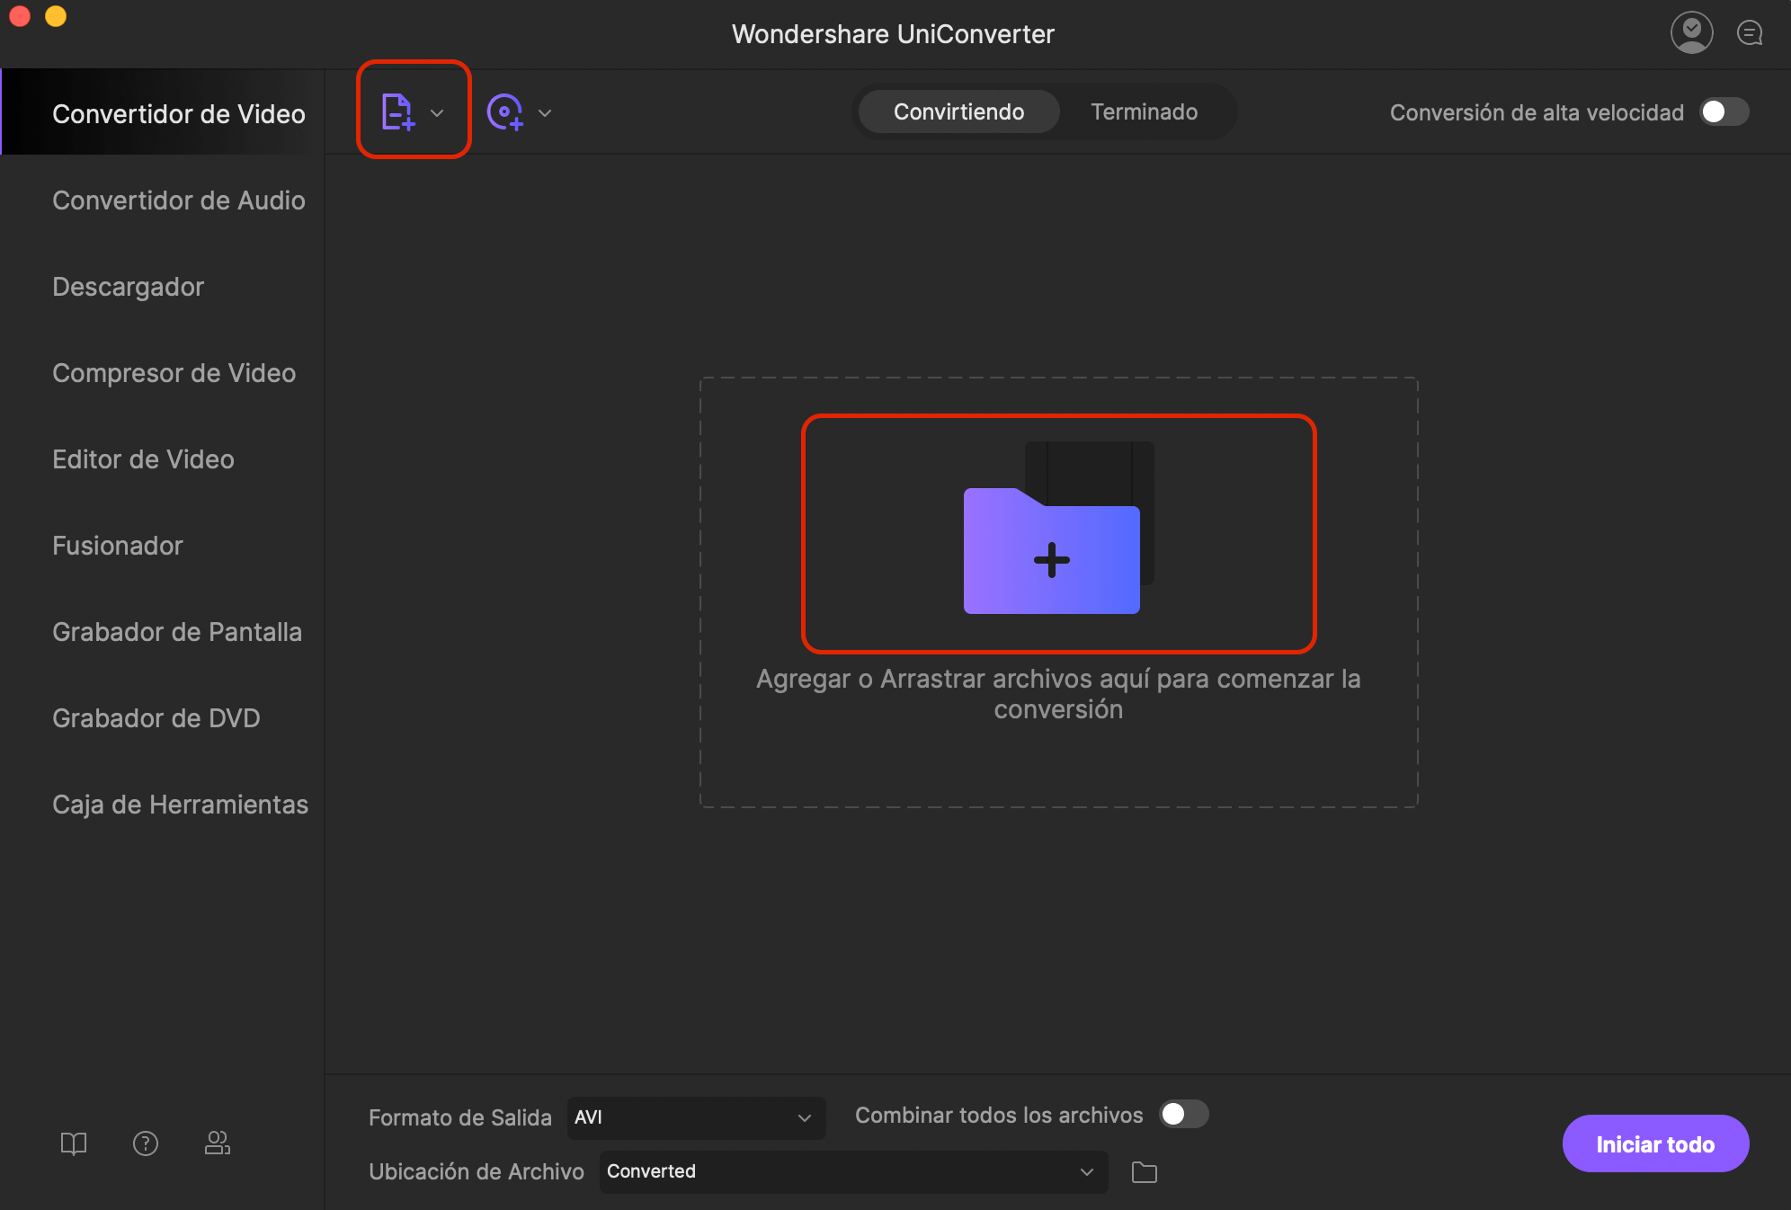Switch to the Terminado tab
This screenshot has width=1791, height=1210.
[1144, 111]
